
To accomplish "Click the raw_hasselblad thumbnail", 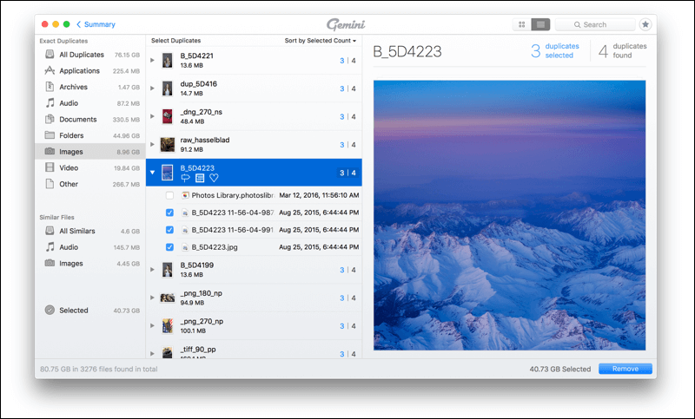I will (x=167, y=144).
